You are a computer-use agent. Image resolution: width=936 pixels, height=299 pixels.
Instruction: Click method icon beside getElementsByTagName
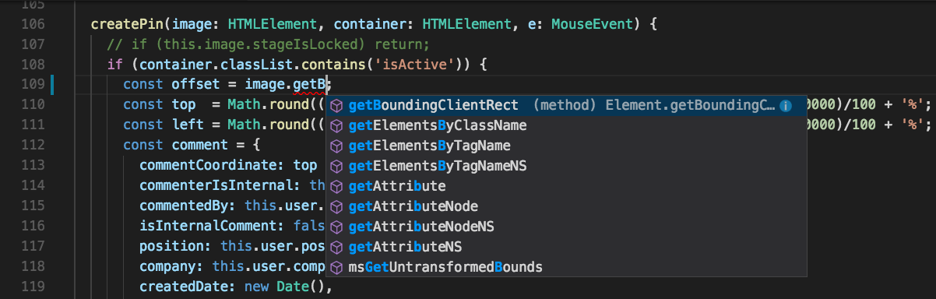(336, 146)
